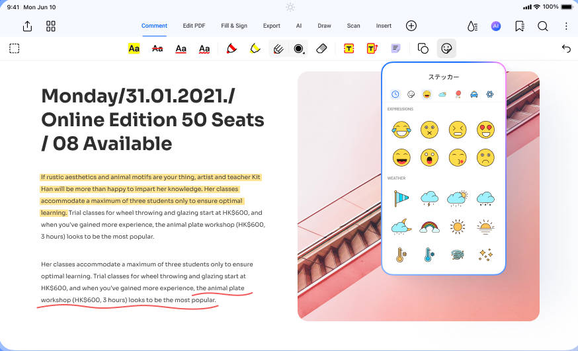Pick the sticky note tool
This screenshot has height=351, width=578.
tap(395, 48)
